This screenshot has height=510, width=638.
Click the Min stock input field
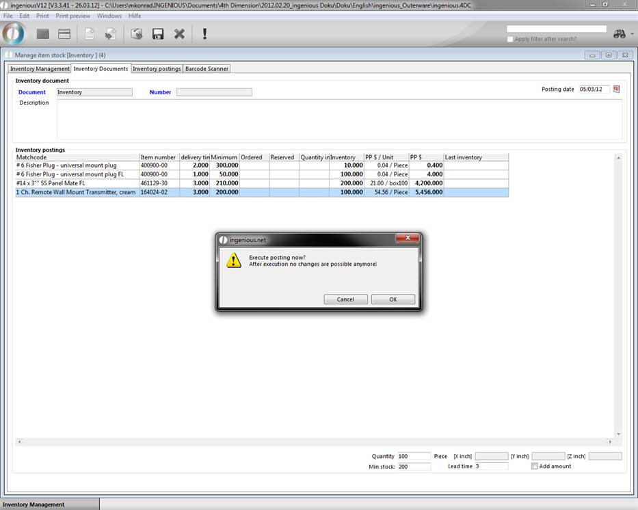[413, 466]
